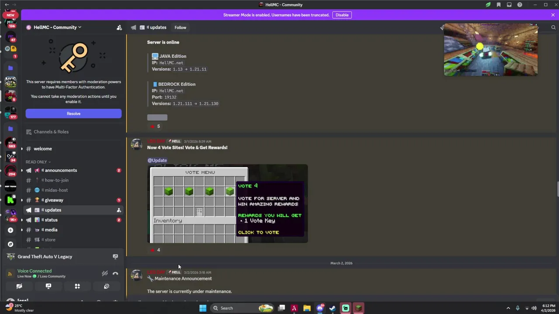This screenshot has height=314, width=559.
Task: Click the search magnifier icon in header
Action: [x=553, y=27]
